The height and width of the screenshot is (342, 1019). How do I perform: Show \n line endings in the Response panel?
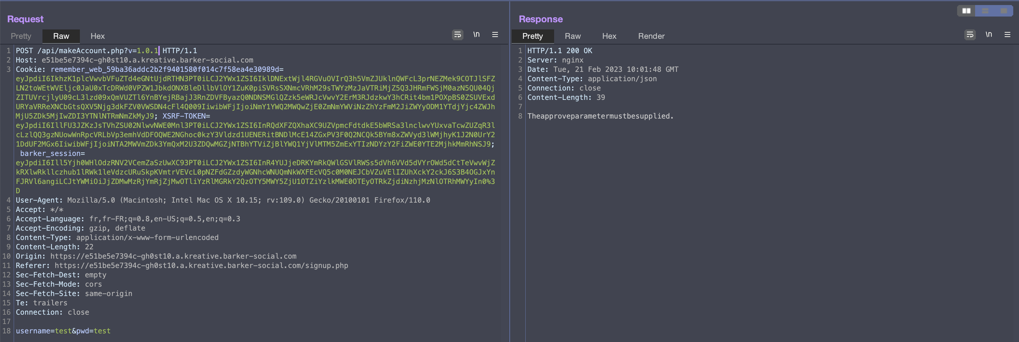tap(989, 35)
